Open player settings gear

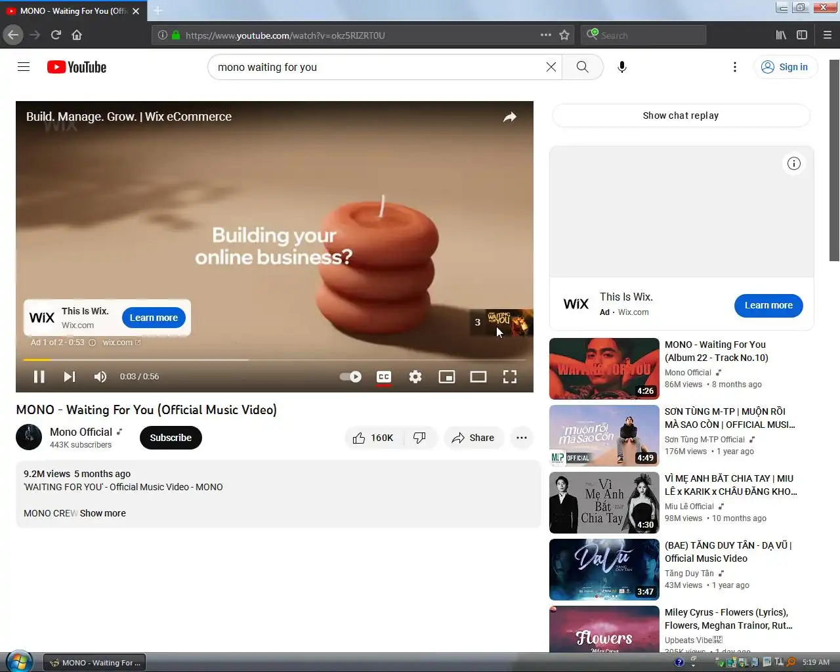pyautogui.click(x=415, y=377)
